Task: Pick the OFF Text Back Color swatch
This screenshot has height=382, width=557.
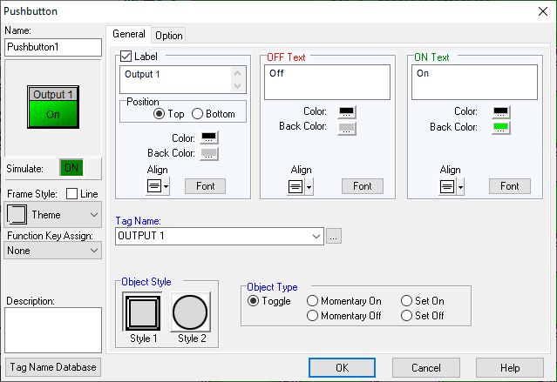Action: (x=346, y=128)
